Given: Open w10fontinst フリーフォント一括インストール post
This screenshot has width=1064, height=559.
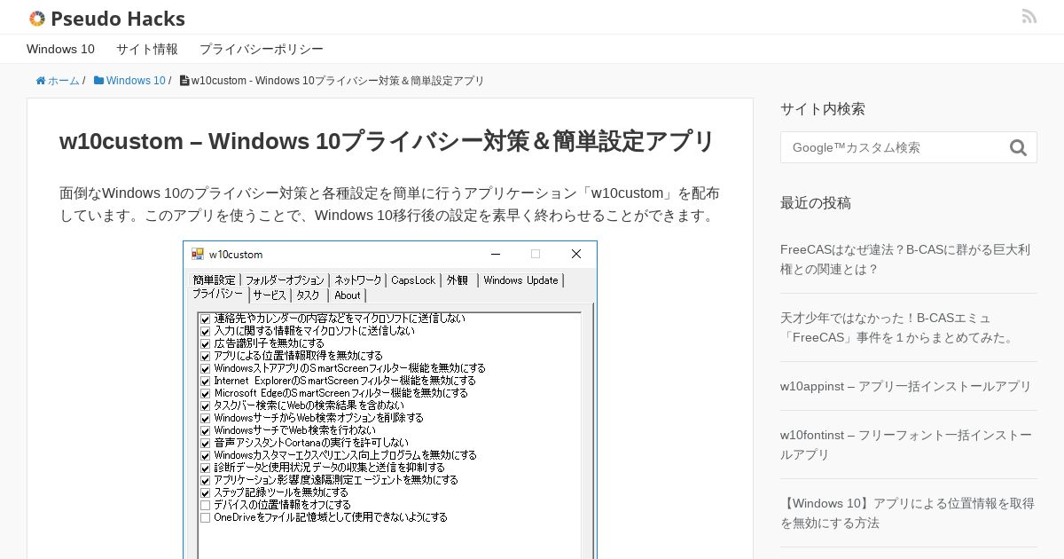Looking at the screenshot, I should click(906, 445).
